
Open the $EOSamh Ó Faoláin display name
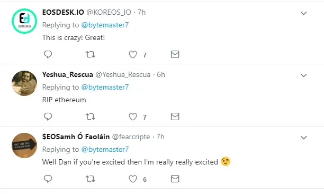76,137
